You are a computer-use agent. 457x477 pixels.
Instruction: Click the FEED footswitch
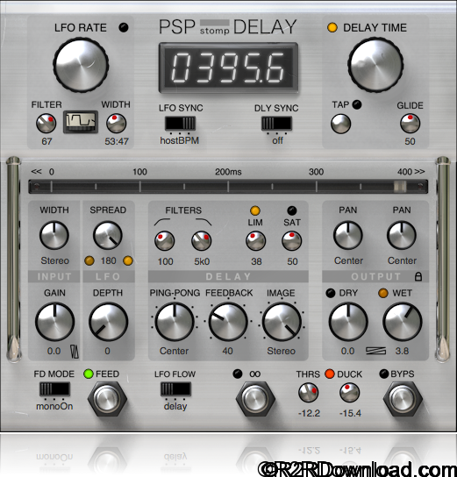pyautogui.click(x=107, y=399)
